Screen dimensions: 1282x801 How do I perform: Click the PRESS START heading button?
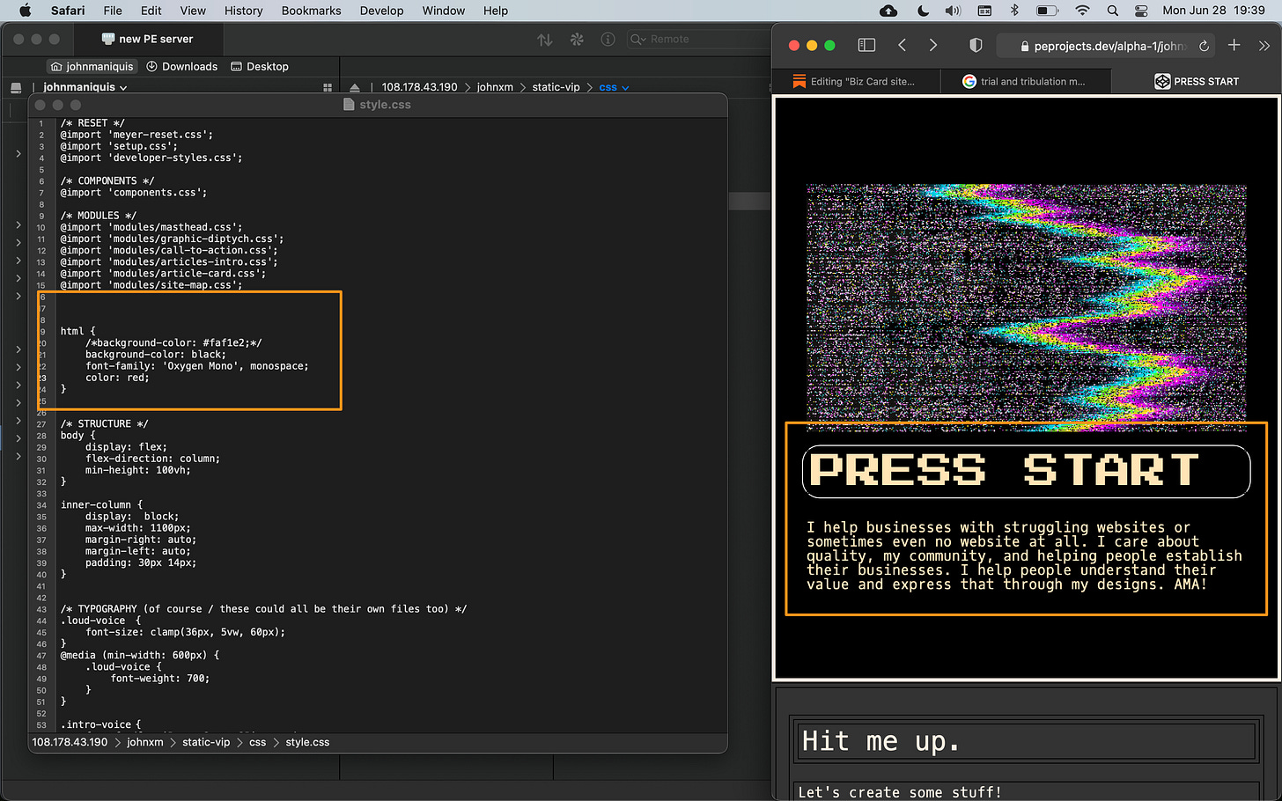[x=1026, y=471]
